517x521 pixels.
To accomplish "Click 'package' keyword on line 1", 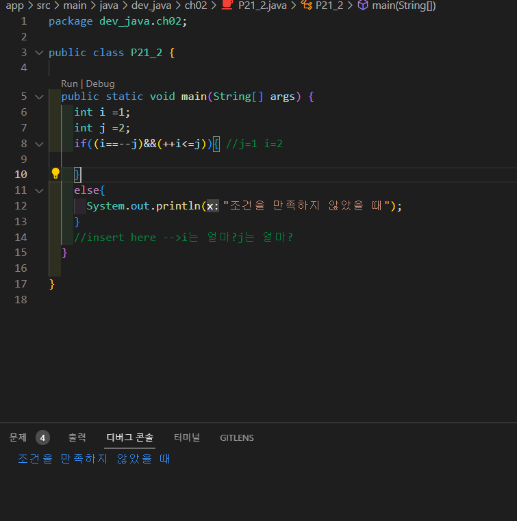I will tap(71, 22).
